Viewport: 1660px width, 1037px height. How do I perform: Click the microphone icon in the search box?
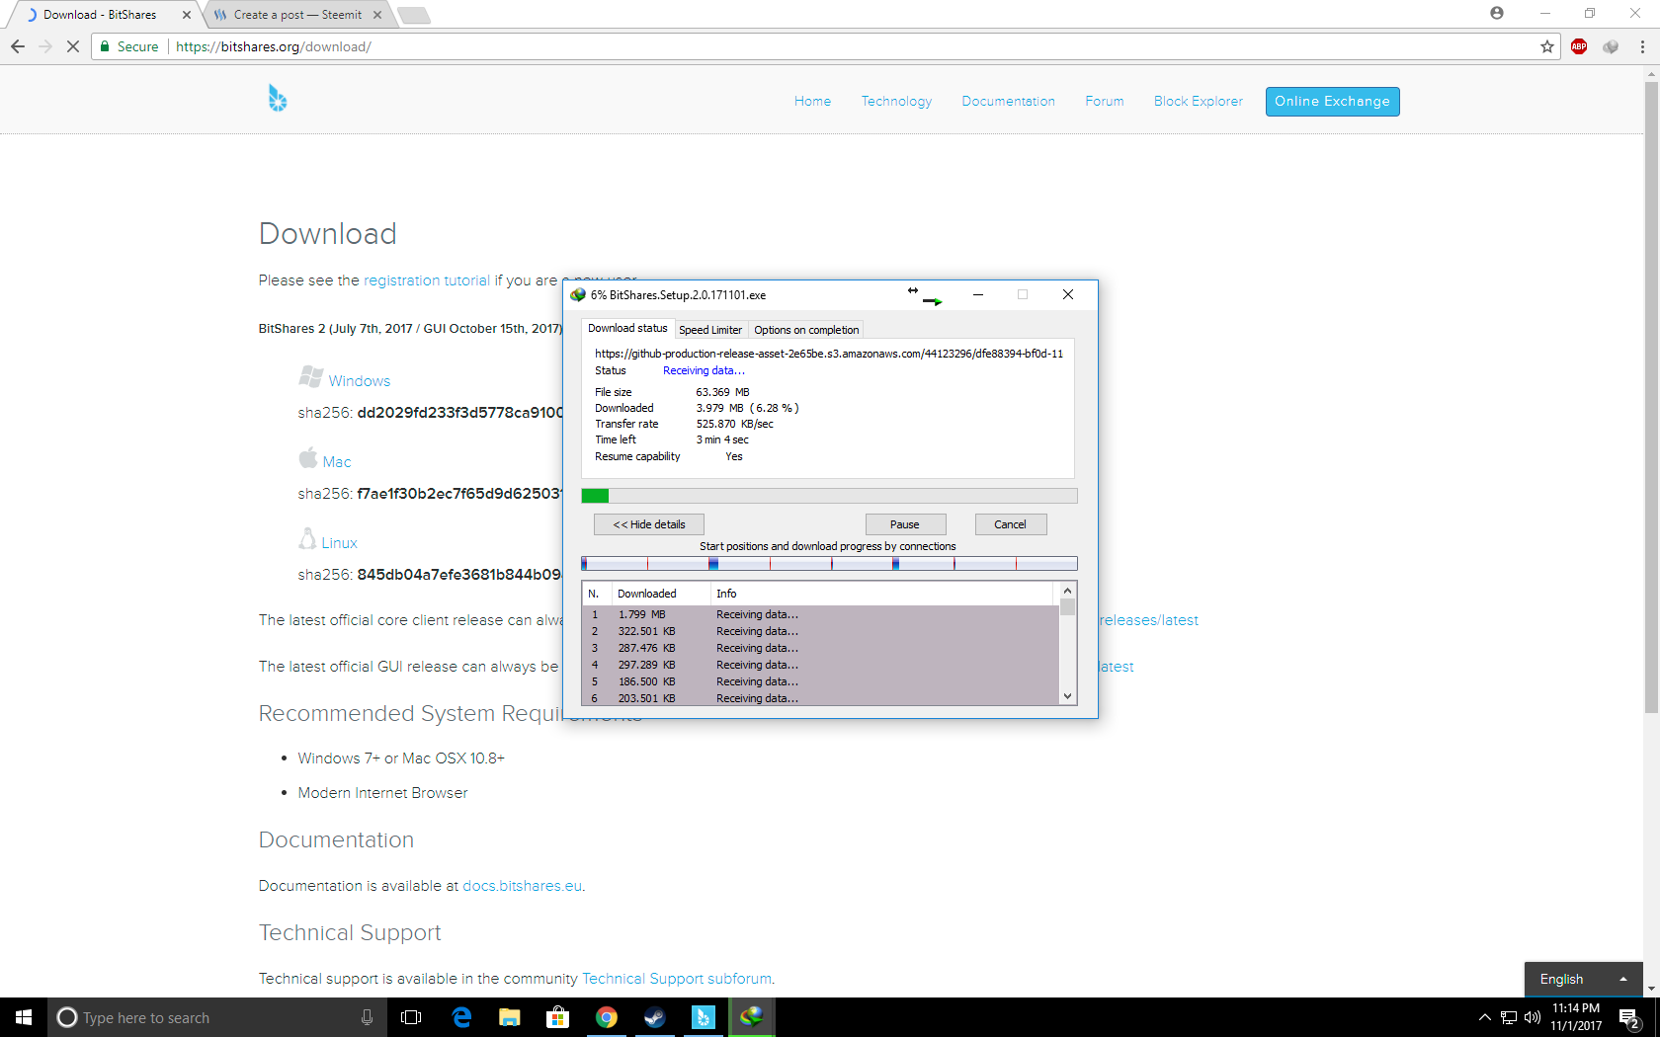pos(367,1017)
